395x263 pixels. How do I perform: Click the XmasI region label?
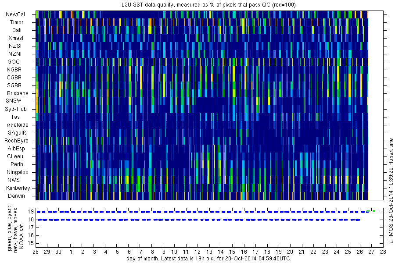[16, 38]
